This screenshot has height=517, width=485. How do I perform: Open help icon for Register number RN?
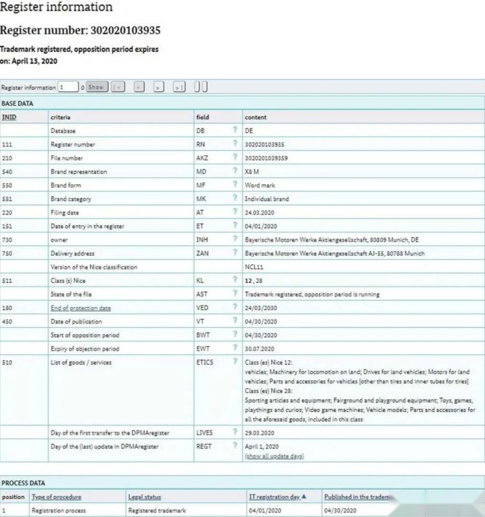coord(235,143)
